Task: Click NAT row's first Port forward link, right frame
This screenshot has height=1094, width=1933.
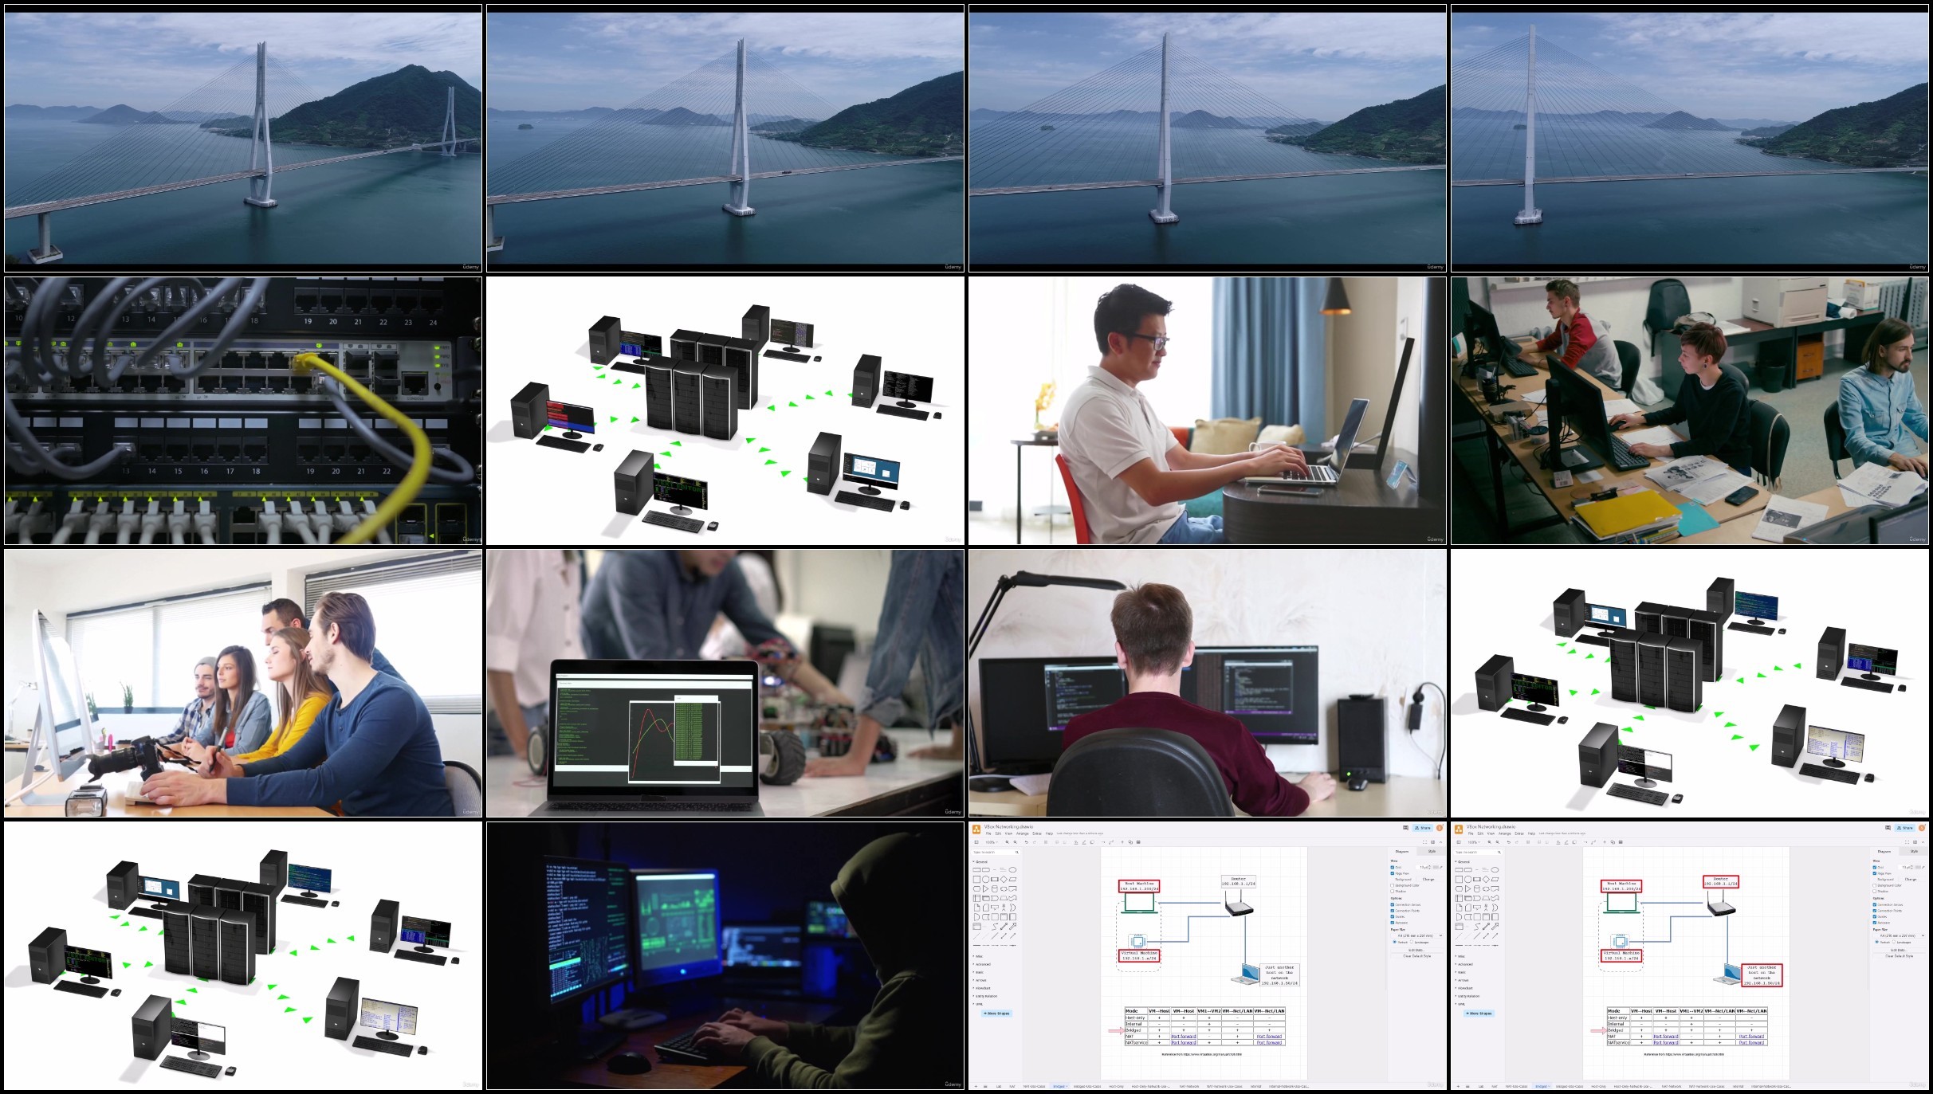Action: click(x=1665, y=1037)
